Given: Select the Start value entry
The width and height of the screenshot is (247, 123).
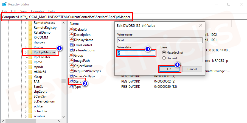Looking at the screenshot, I should point(77,81).
